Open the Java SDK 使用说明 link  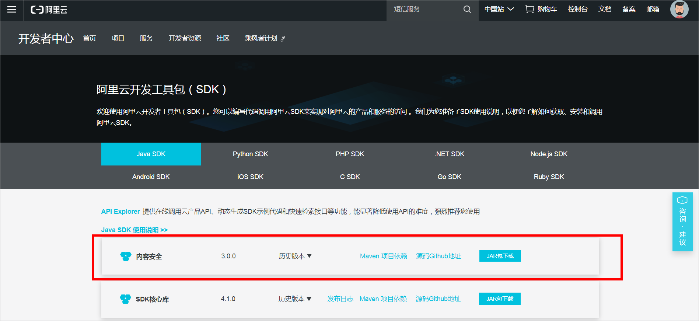click(x=134, y=230)
